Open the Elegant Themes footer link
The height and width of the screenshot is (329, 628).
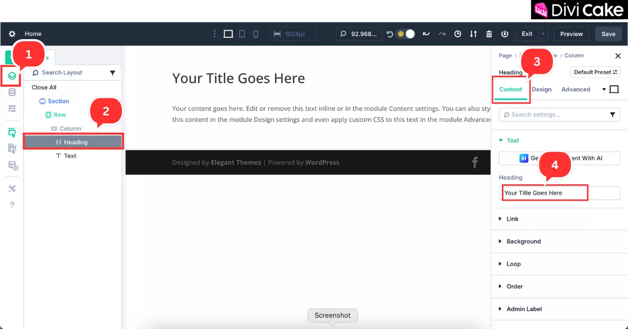tap(236, 162)
